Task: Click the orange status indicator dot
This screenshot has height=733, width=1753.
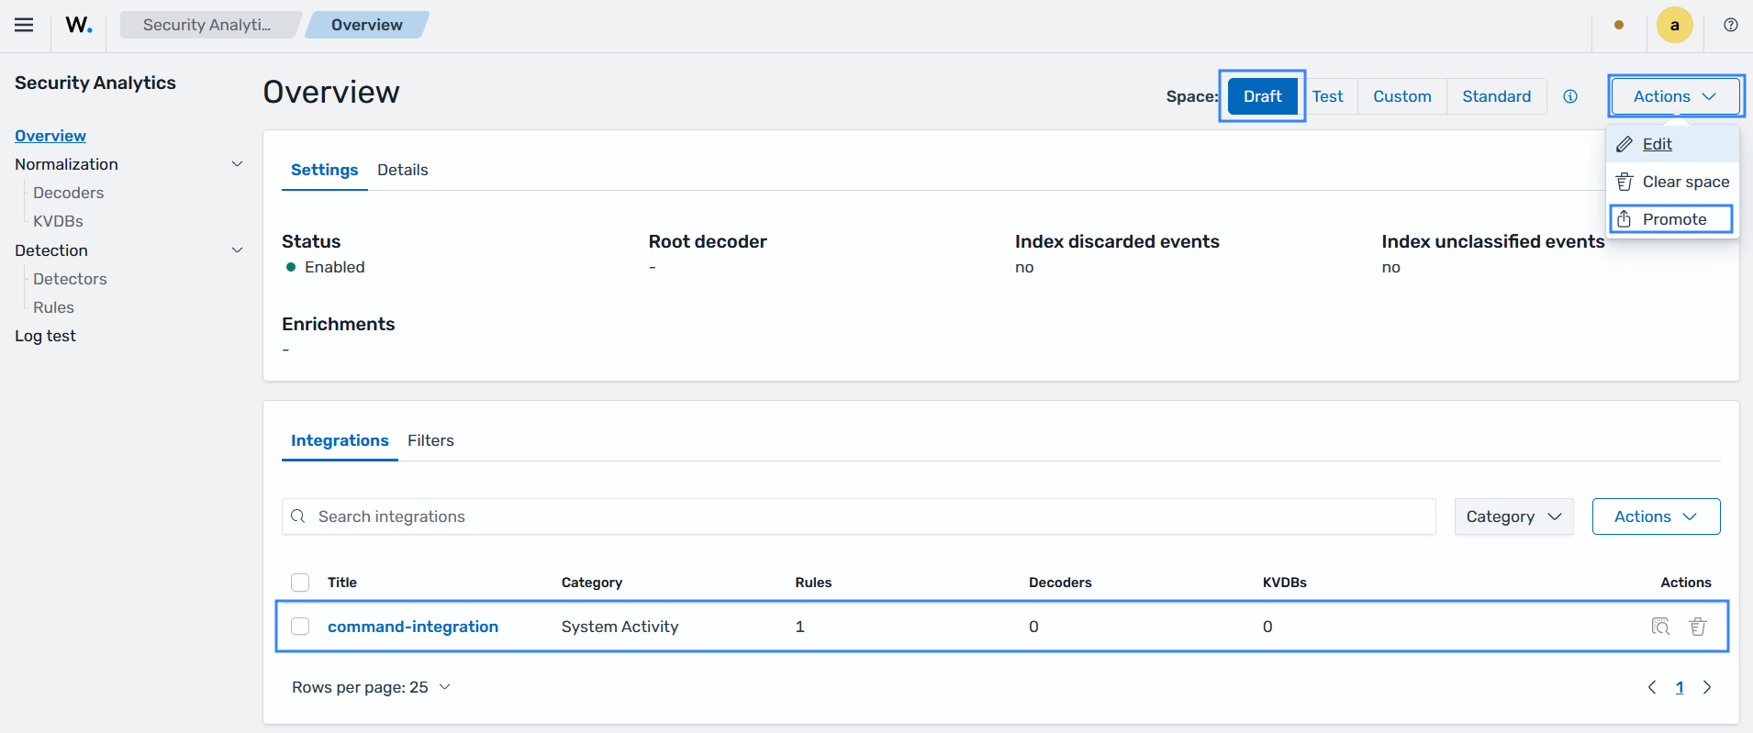Action: pyautogui.click(x=1619, y=25)
